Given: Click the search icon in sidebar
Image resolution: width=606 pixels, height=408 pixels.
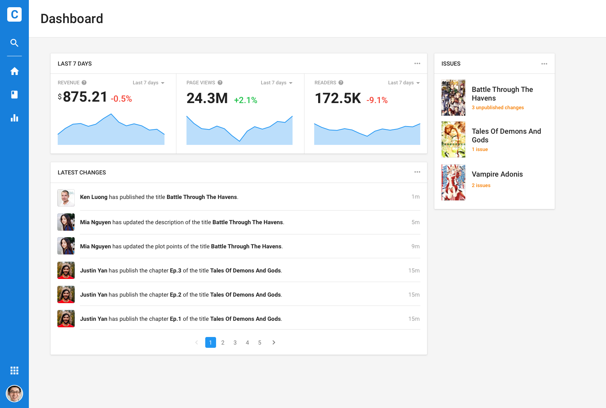Looking at the screenshot, I should pos(14,43).
